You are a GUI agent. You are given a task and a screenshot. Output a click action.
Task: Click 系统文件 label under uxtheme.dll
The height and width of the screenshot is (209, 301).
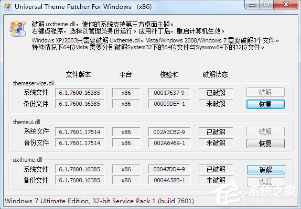(36, 169)
